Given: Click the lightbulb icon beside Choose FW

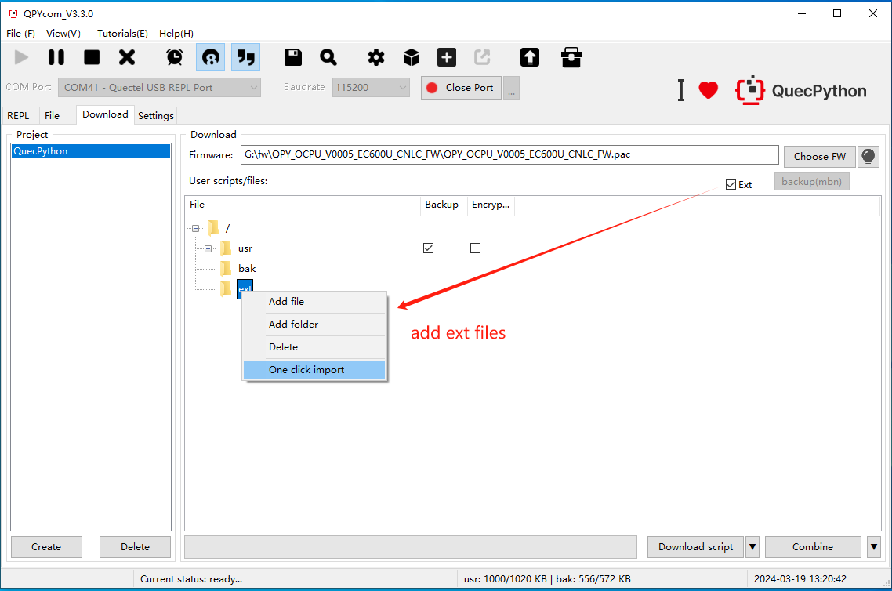Looking at the screenshot, I should coord(868,157).
